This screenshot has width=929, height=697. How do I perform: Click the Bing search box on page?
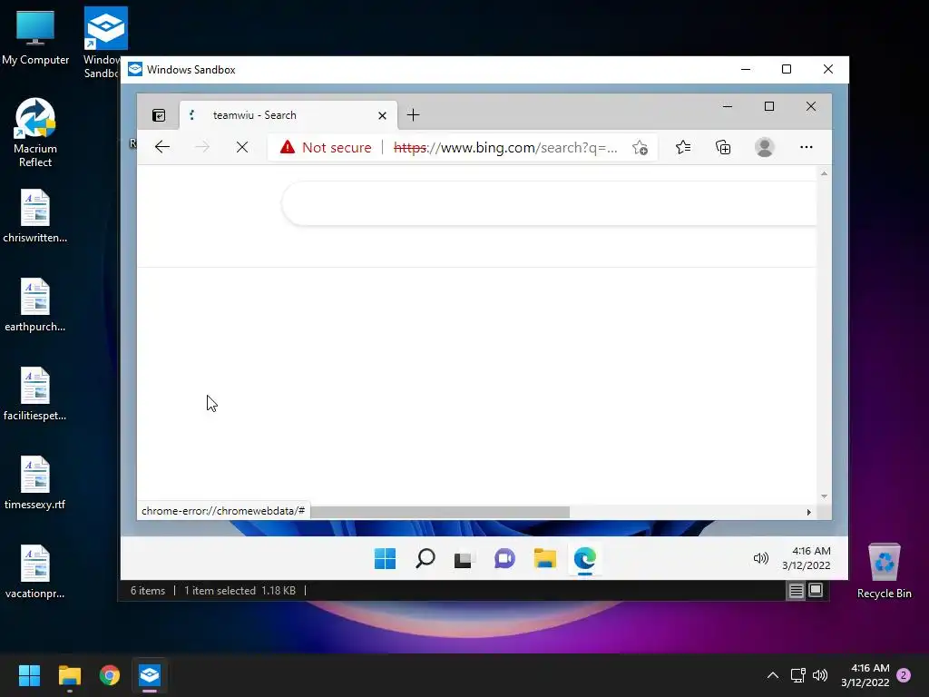point(549,203)
